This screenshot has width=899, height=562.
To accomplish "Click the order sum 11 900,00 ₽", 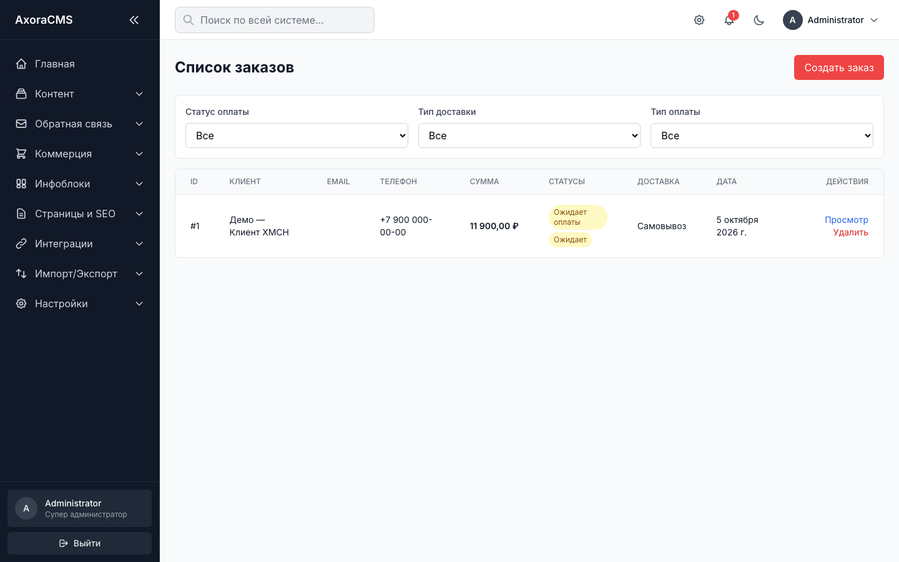I will (494, 226).
